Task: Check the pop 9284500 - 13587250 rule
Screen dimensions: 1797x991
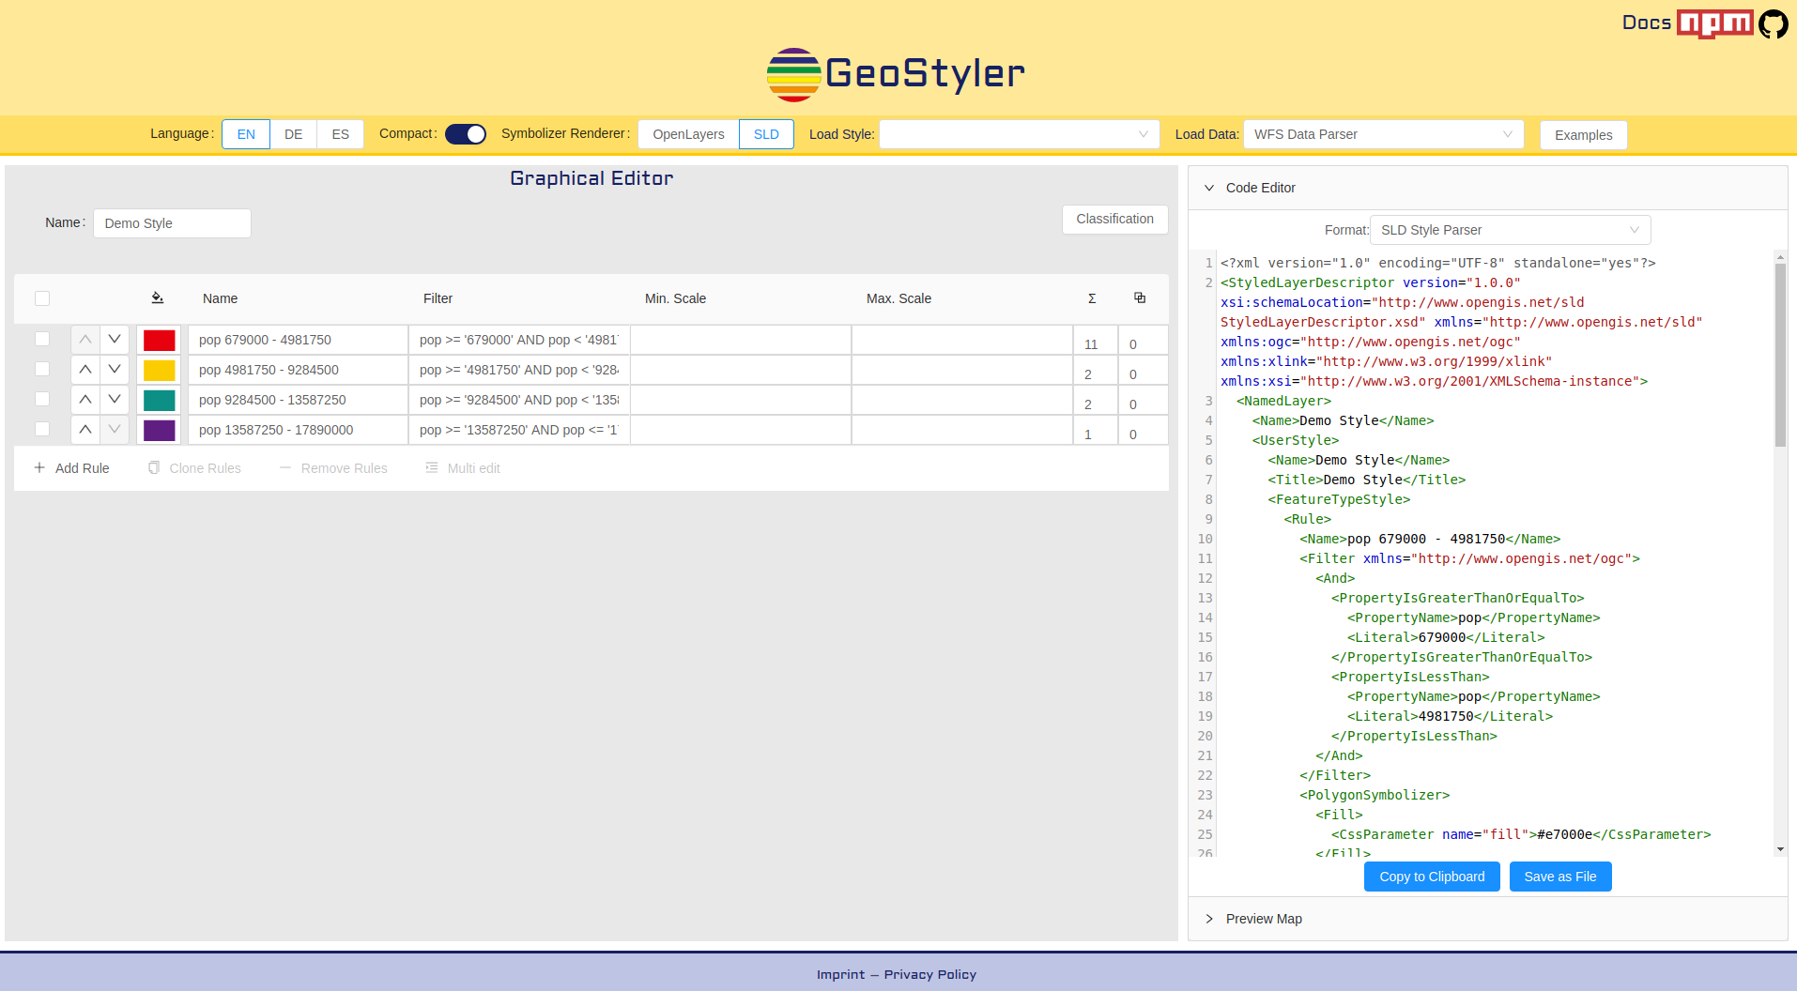Action: click(x=42, y=399)
